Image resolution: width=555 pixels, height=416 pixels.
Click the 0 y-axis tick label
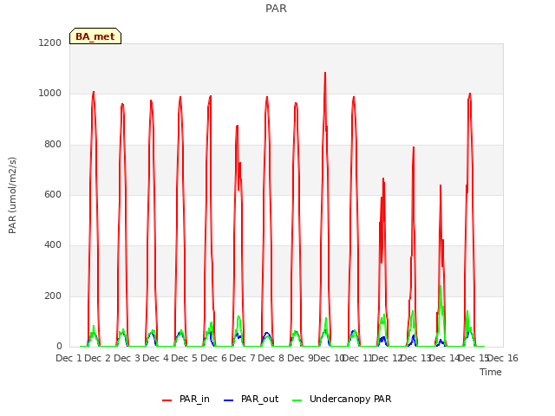tap(59, 347)
